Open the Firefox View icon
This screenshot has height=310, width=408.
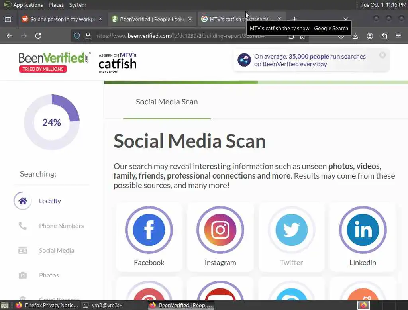(x=8, y=19)
